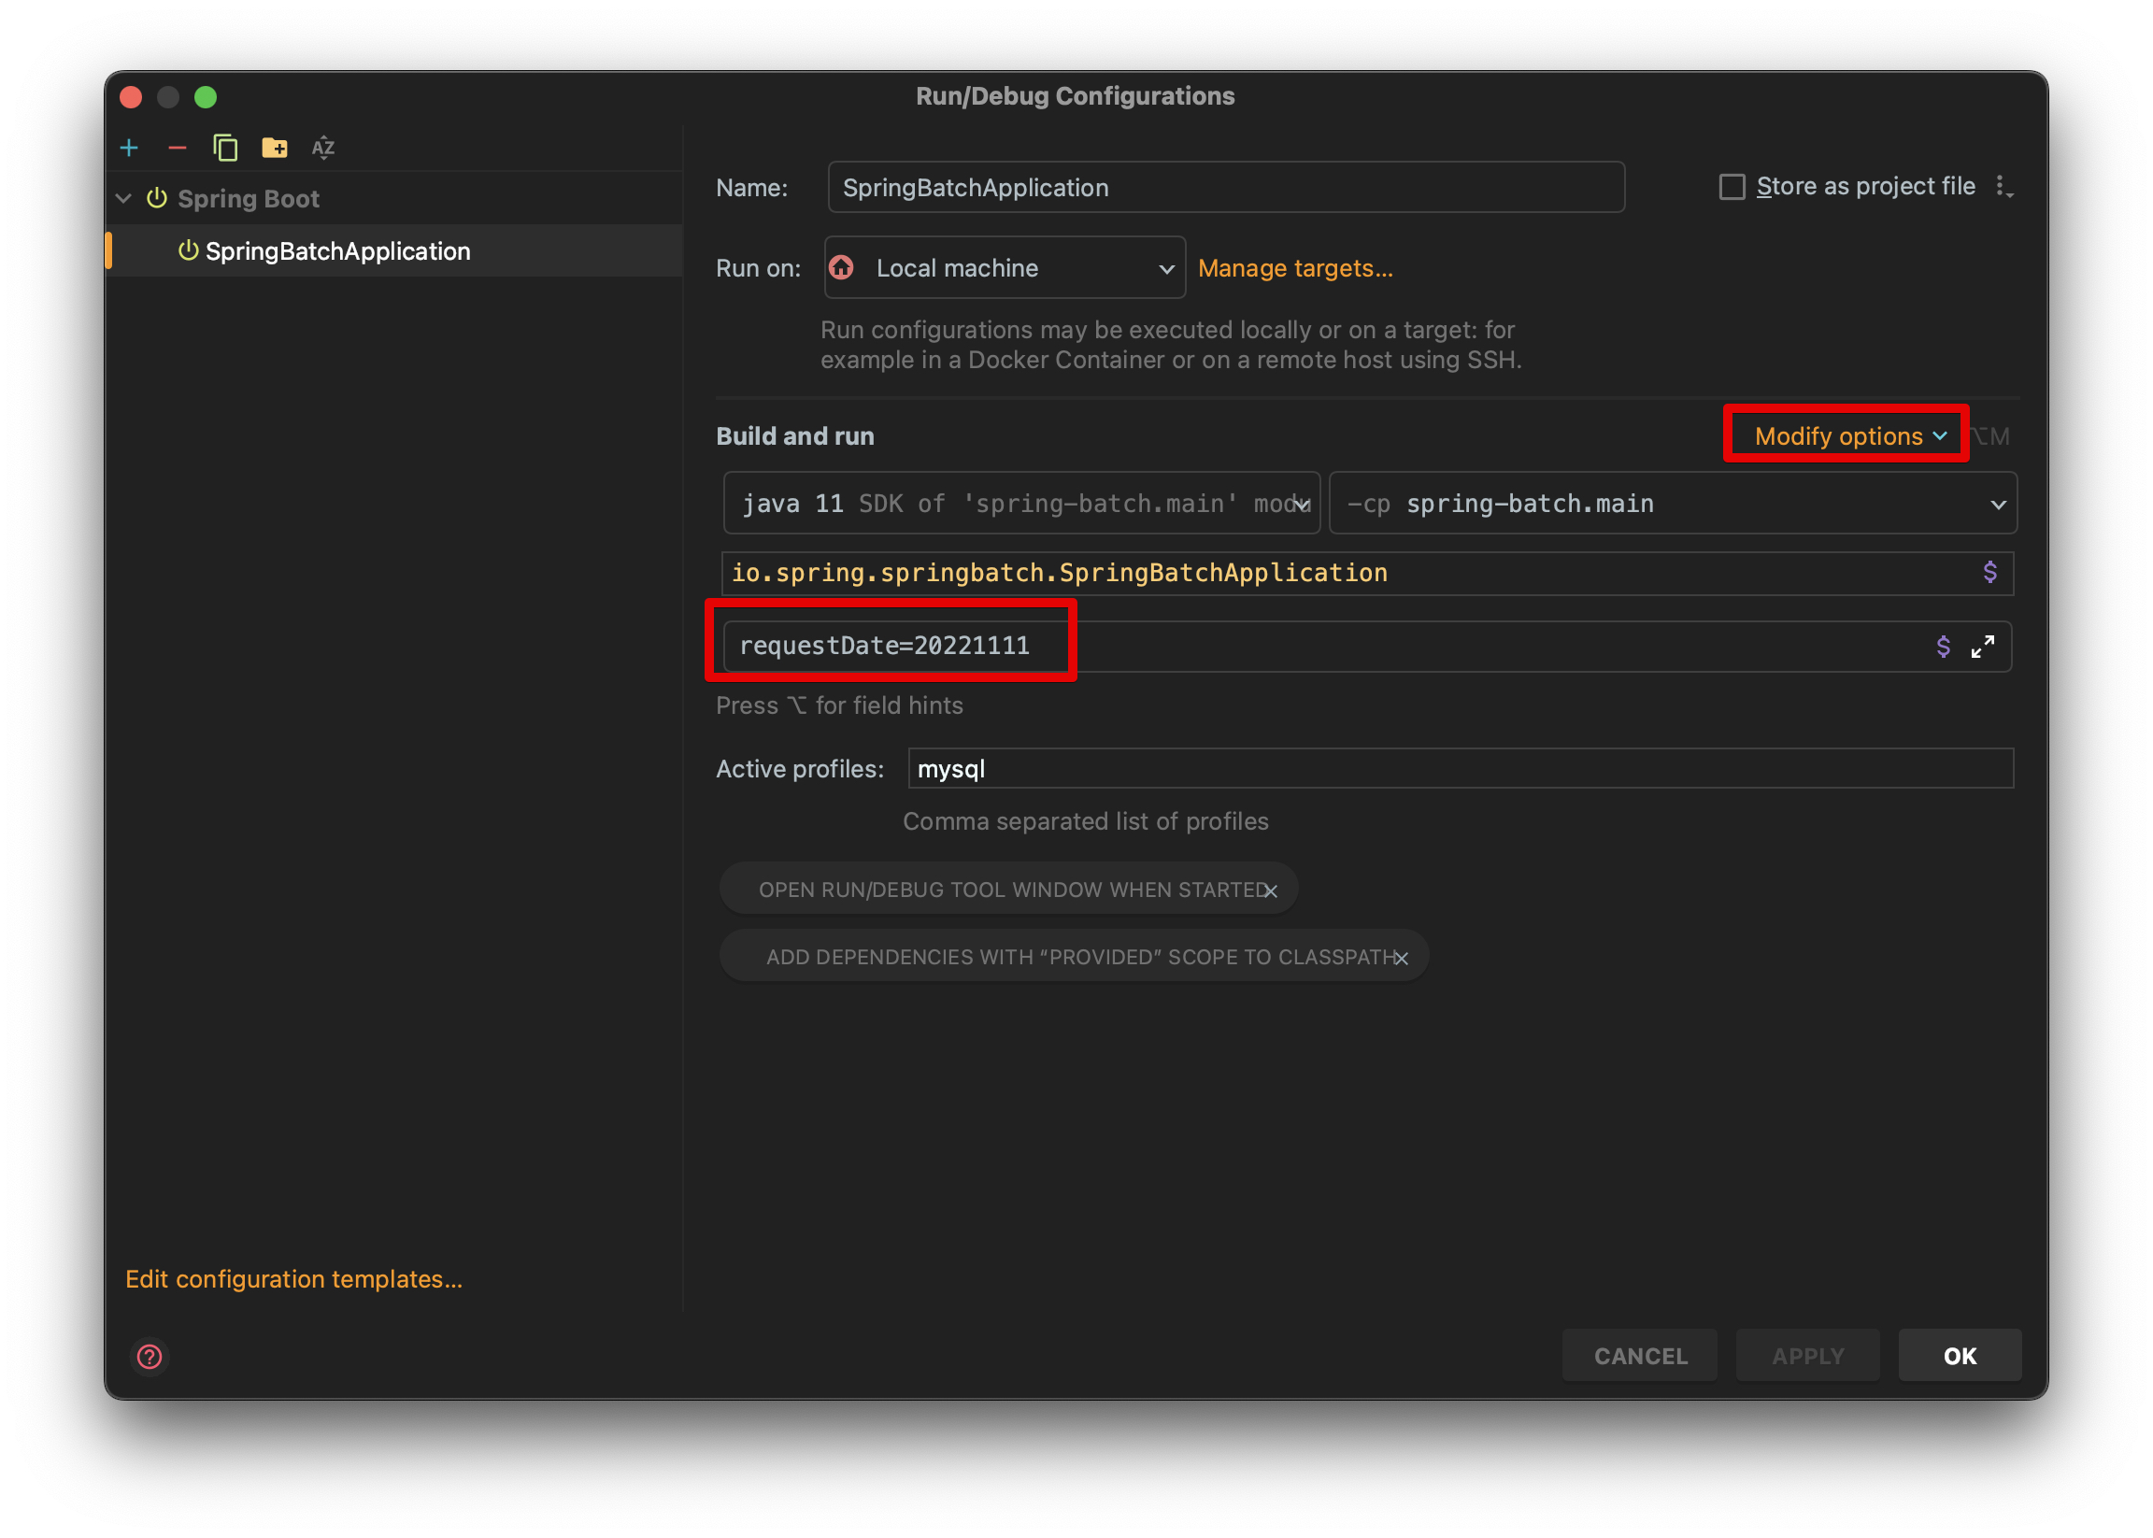Viewport: 2153px width, 1538px height.
Task: Open Edit configuration templates link
Action: coord(293,1278)
